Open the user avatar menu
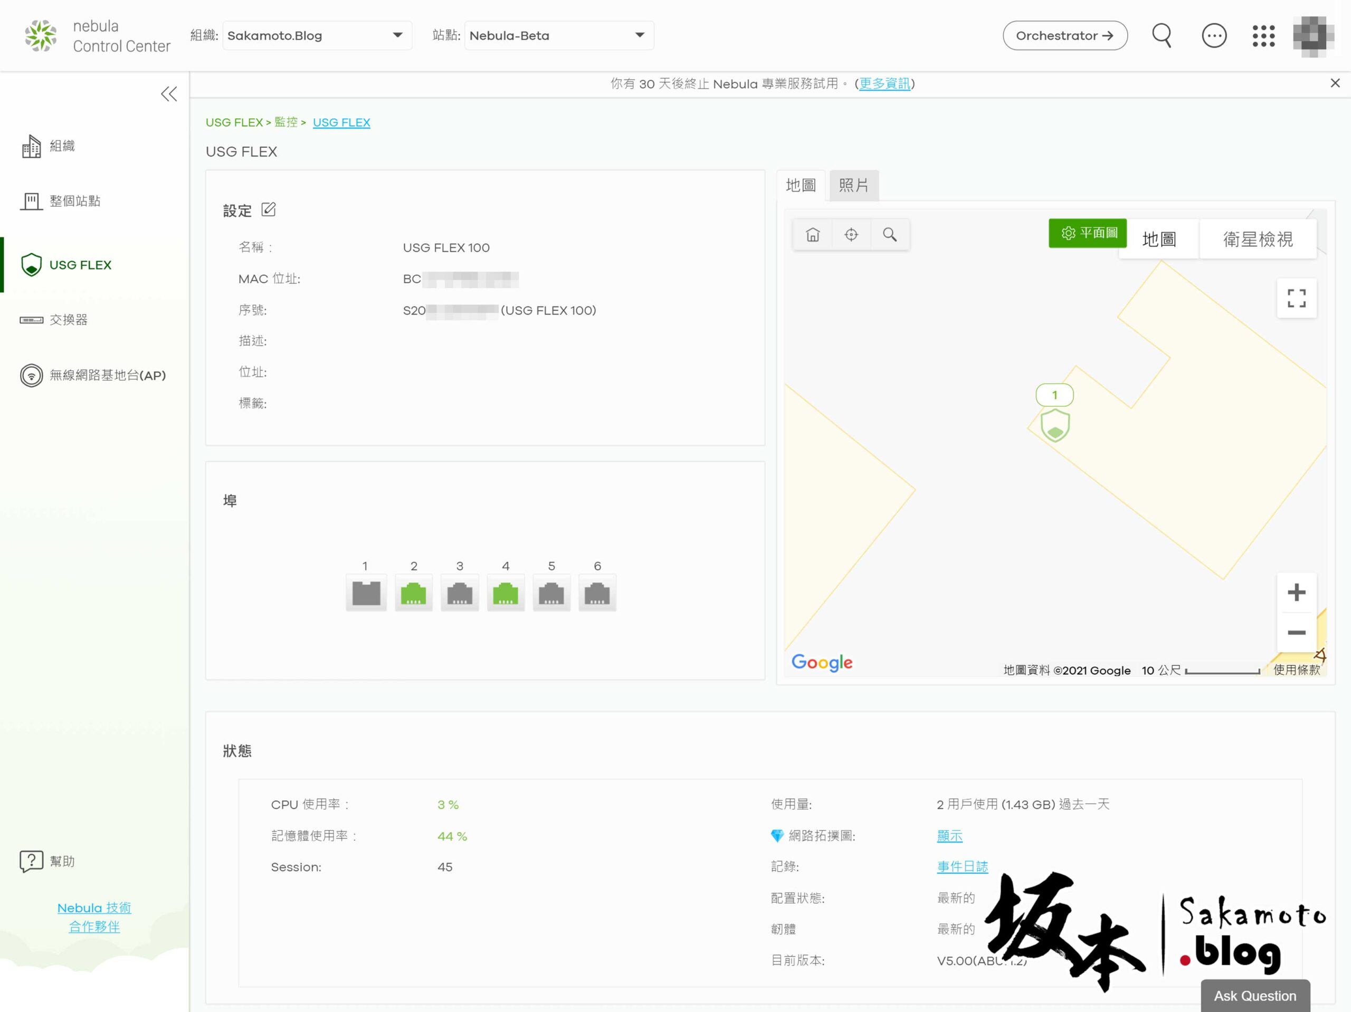Image resolution: width=1351 pixels, height=1012 pixels. (1313, 36)
